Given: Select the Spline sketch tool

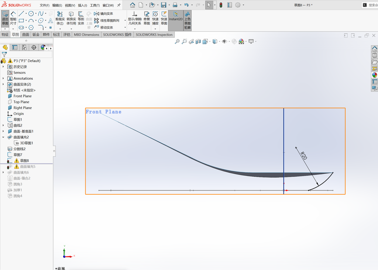Looking at the screenshot, I should click(x=41, y=14).
